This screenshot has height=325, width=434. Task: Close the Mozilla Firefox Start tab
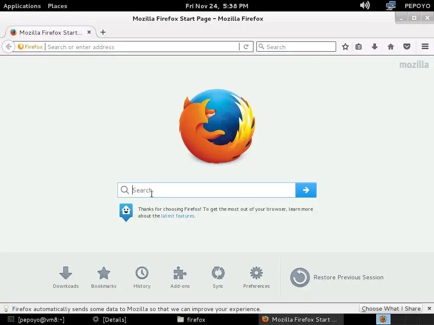point(89,32)
